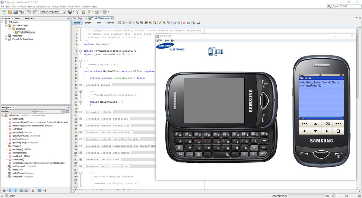Image resolution: width=362 pixels, height=198 pixels.
Task: Expand the Project Configurations node
Action: pyautogui.click(x=6, y=39)
